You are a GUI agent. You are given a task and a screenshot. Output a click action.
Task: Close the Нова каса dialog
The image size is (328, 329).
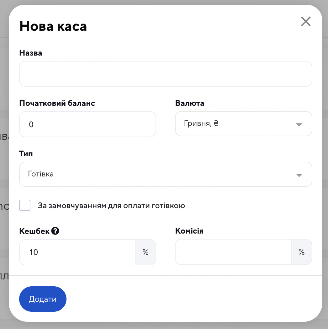tap(306, 21)
